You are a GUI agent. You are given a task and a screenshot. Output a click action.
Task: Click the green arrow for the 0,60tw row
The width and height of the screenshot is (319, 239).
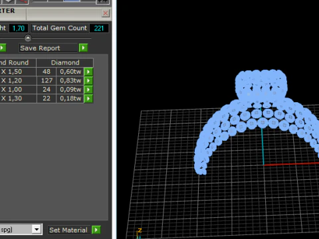[x=88, y=72]
